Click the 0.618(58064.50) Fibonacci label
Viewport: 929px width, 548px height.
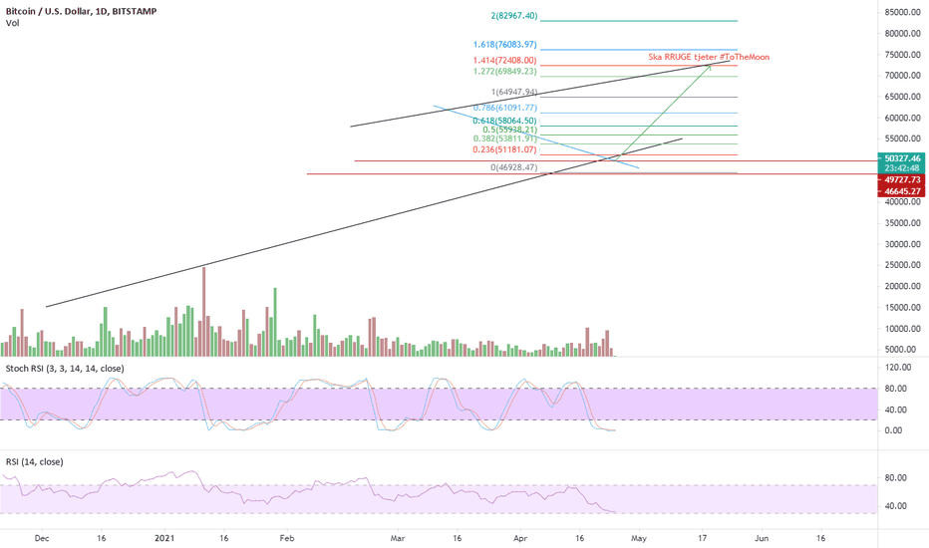pyautogui.click(x=504, y=121)
